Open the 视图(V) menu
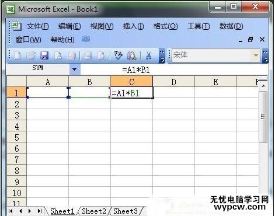 [102, 26]
